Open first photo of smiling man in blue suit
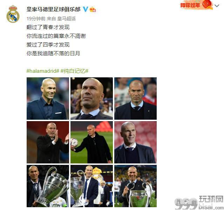 (x=48, y=98)
